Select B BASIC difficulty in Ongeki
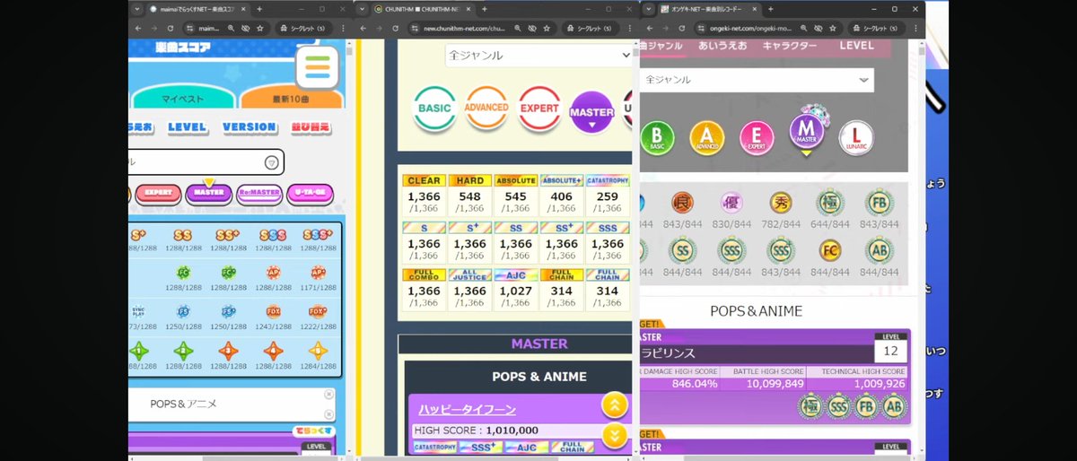Viewport: 1077px width, 461px height. click(657, 137)
